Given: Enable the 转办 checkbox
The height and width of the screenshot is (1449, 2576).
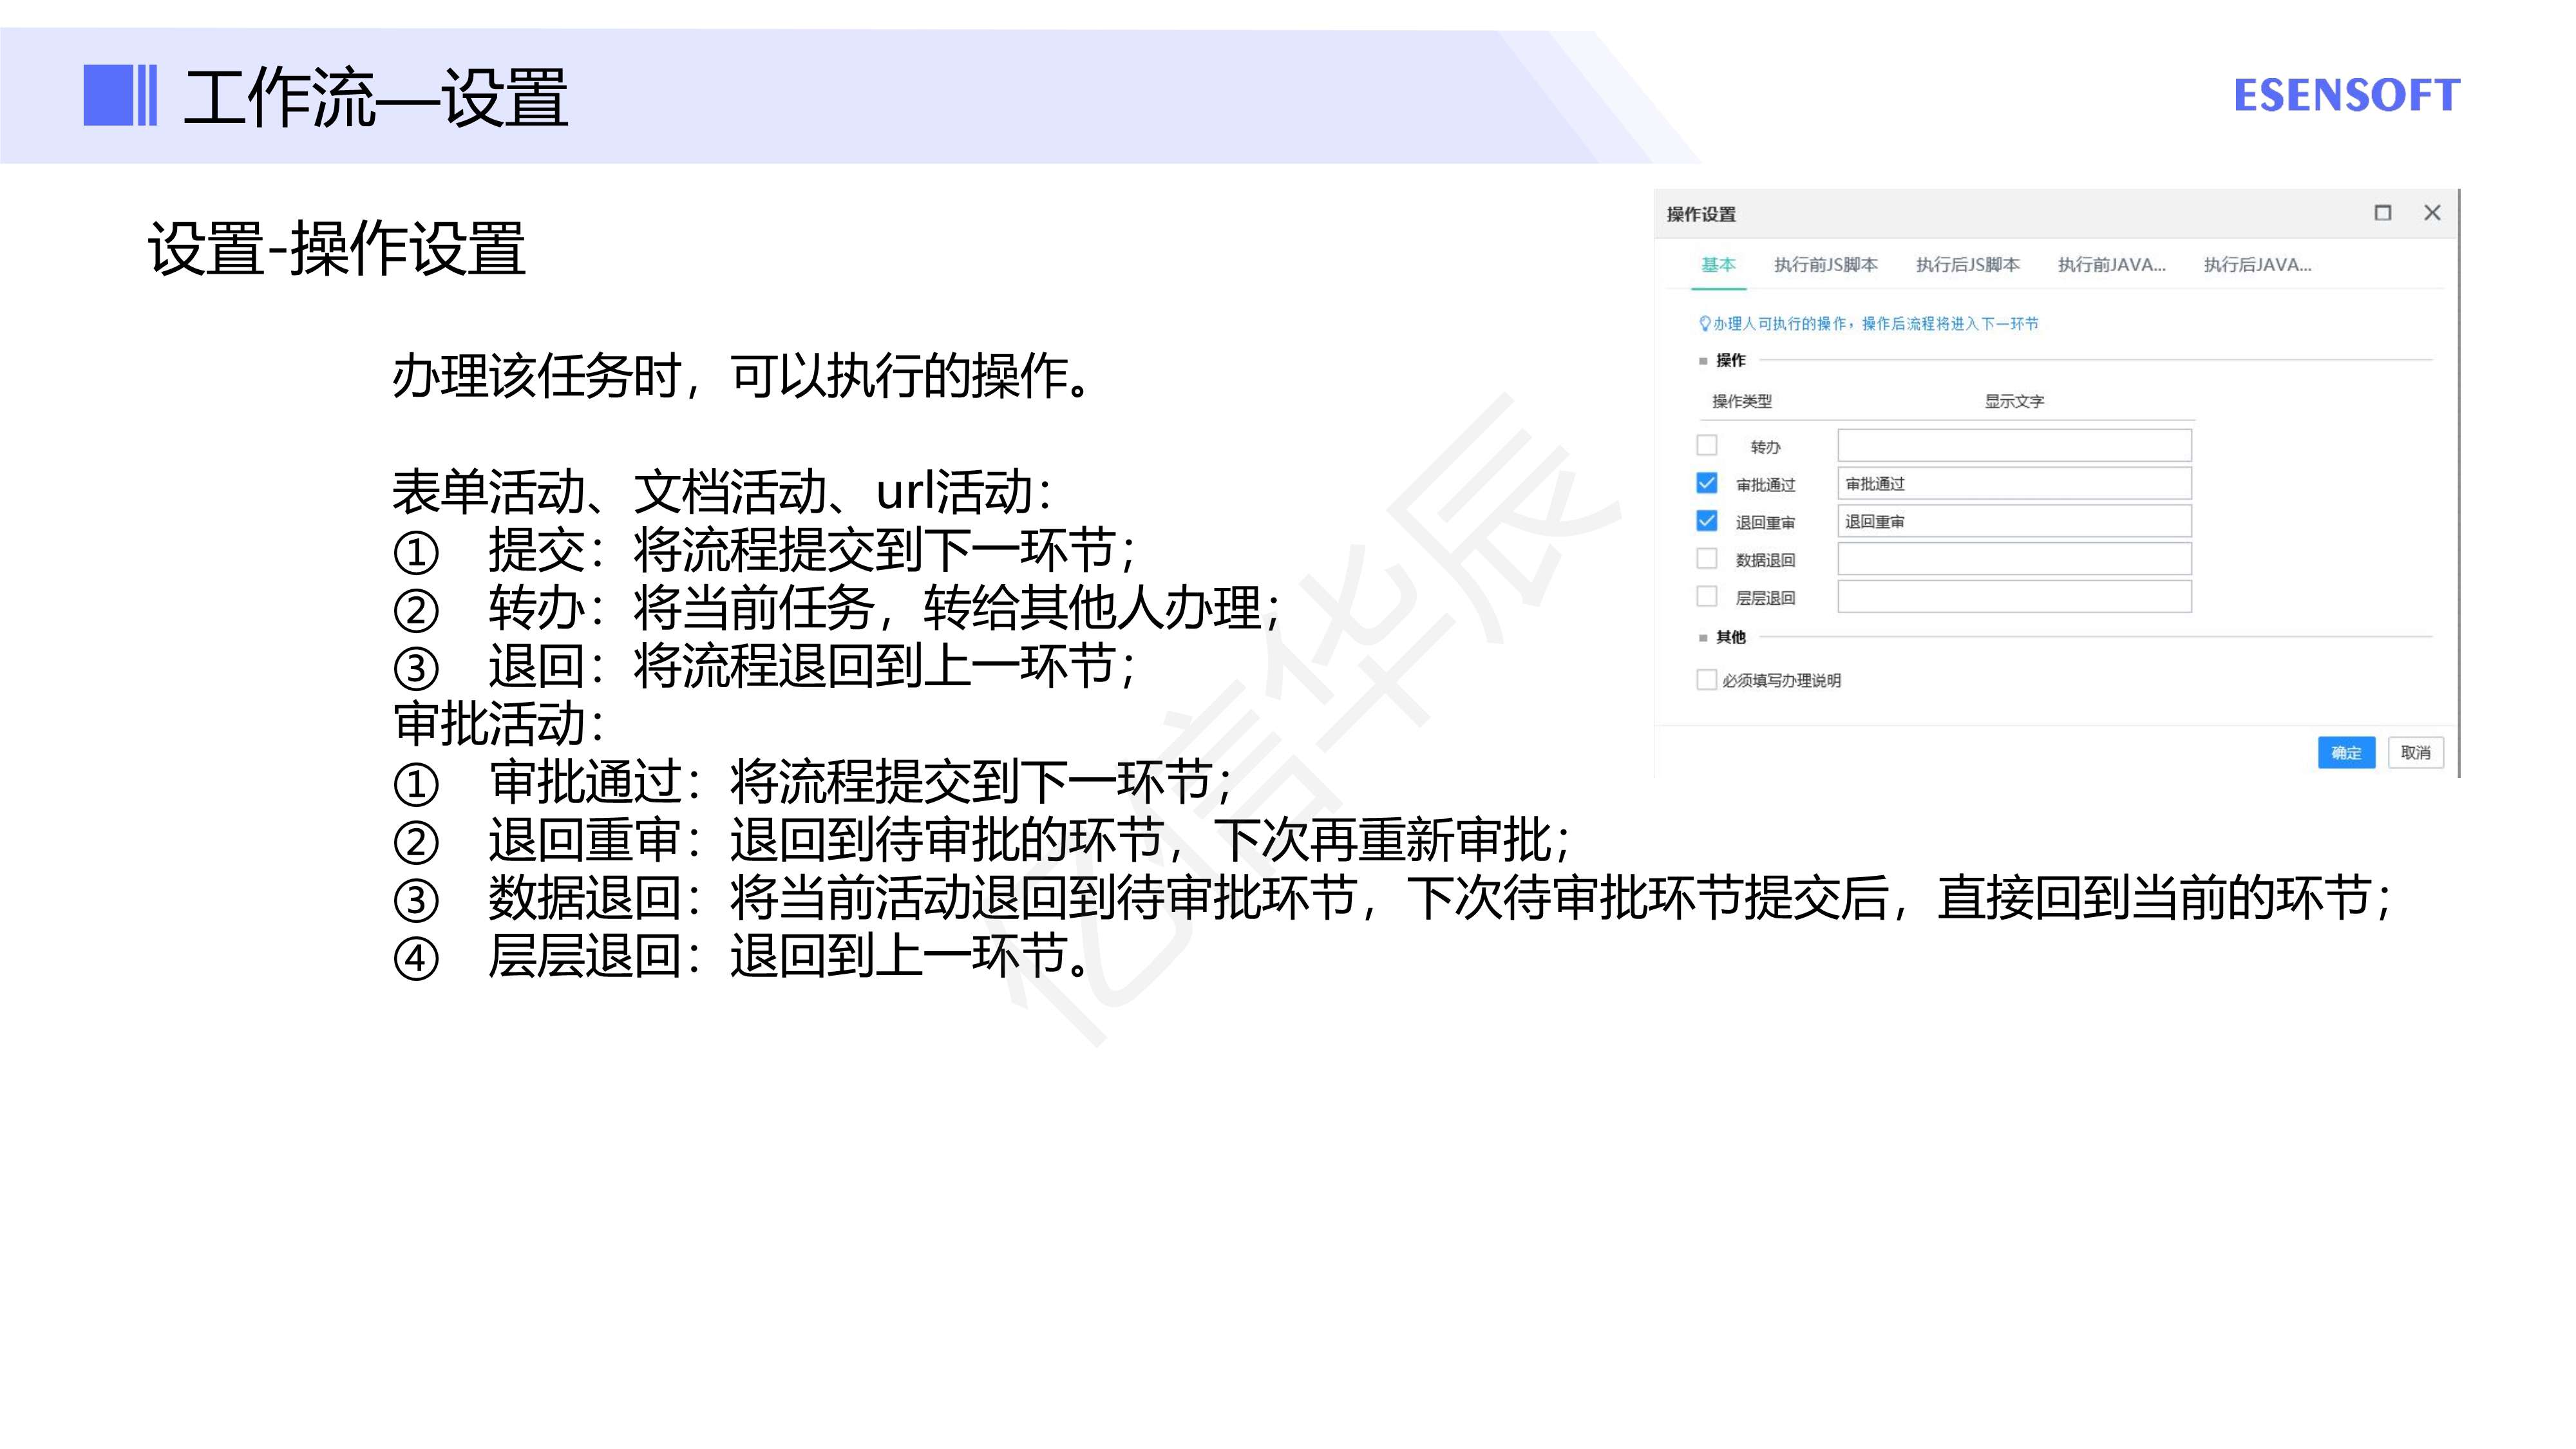Looking at the screenshot, I should pos(1707,445).
